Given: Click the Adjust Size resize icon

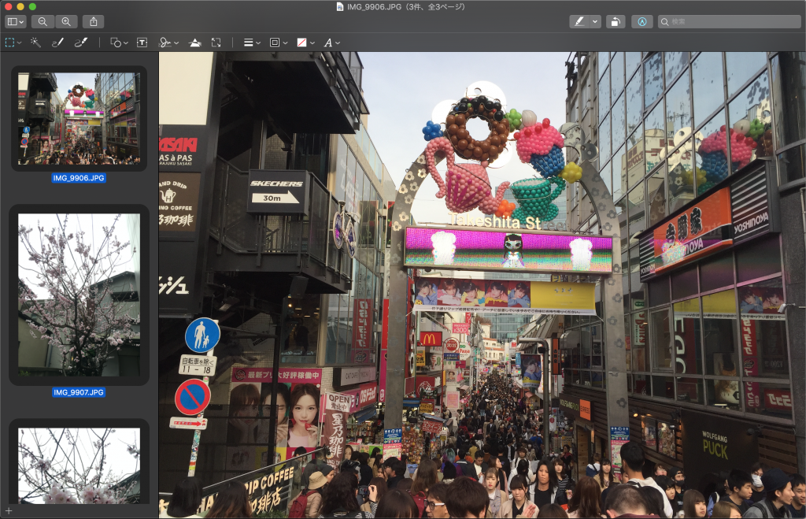Looking at the screenshot, I should tap(216, 43).
